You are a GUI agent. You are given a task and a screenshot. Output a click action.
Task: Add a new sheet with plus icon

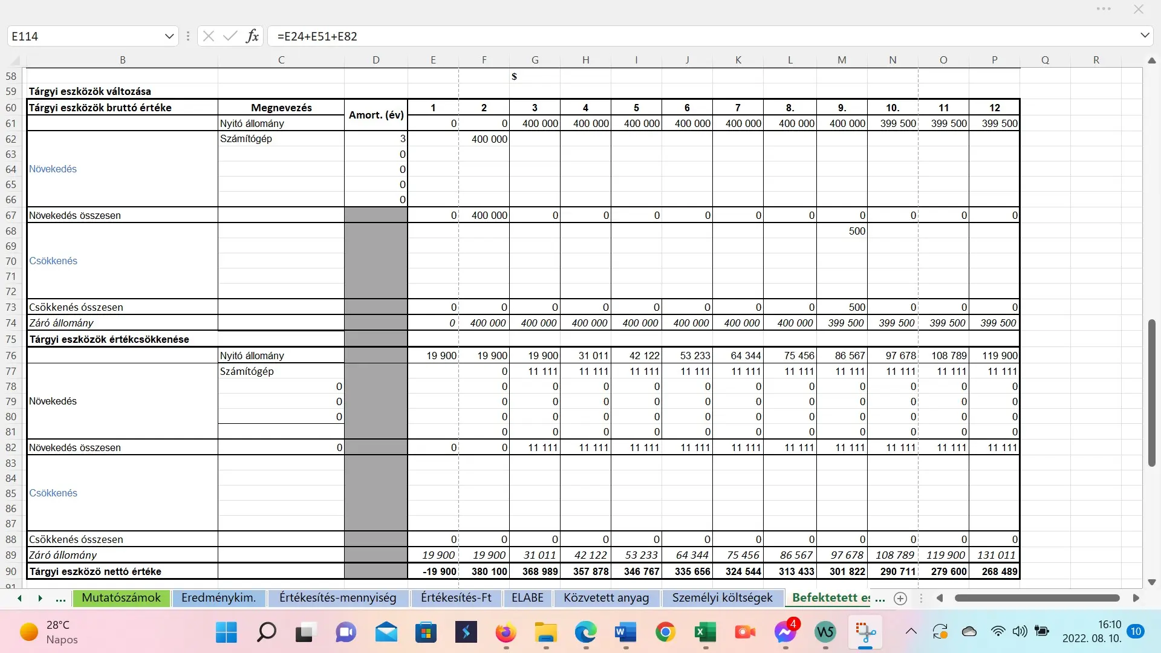(x=900, y=599)
